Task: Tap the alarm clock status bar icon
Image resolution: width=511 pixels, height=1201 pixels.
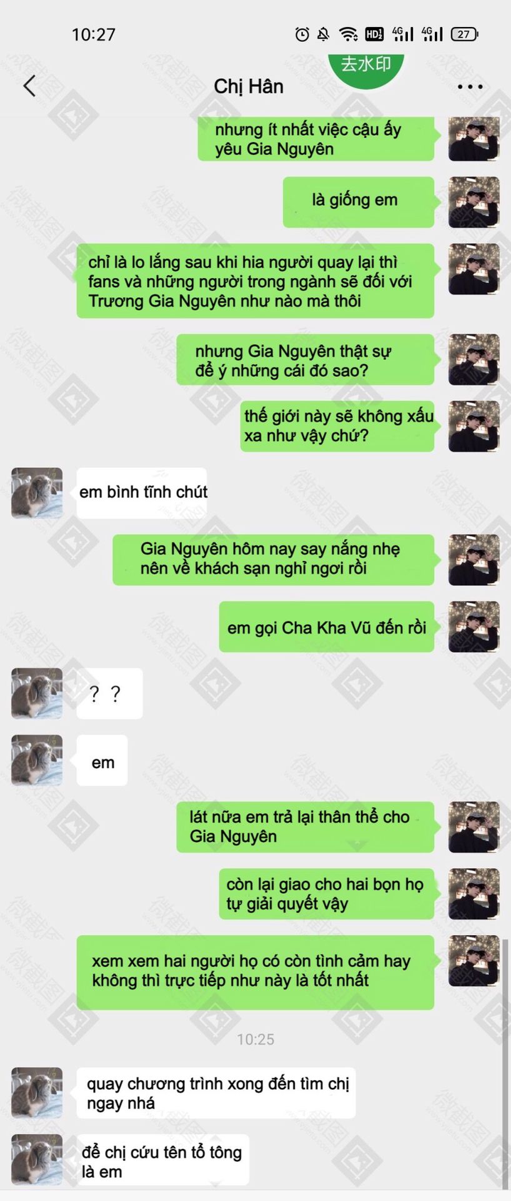Action: click(302, 34)
